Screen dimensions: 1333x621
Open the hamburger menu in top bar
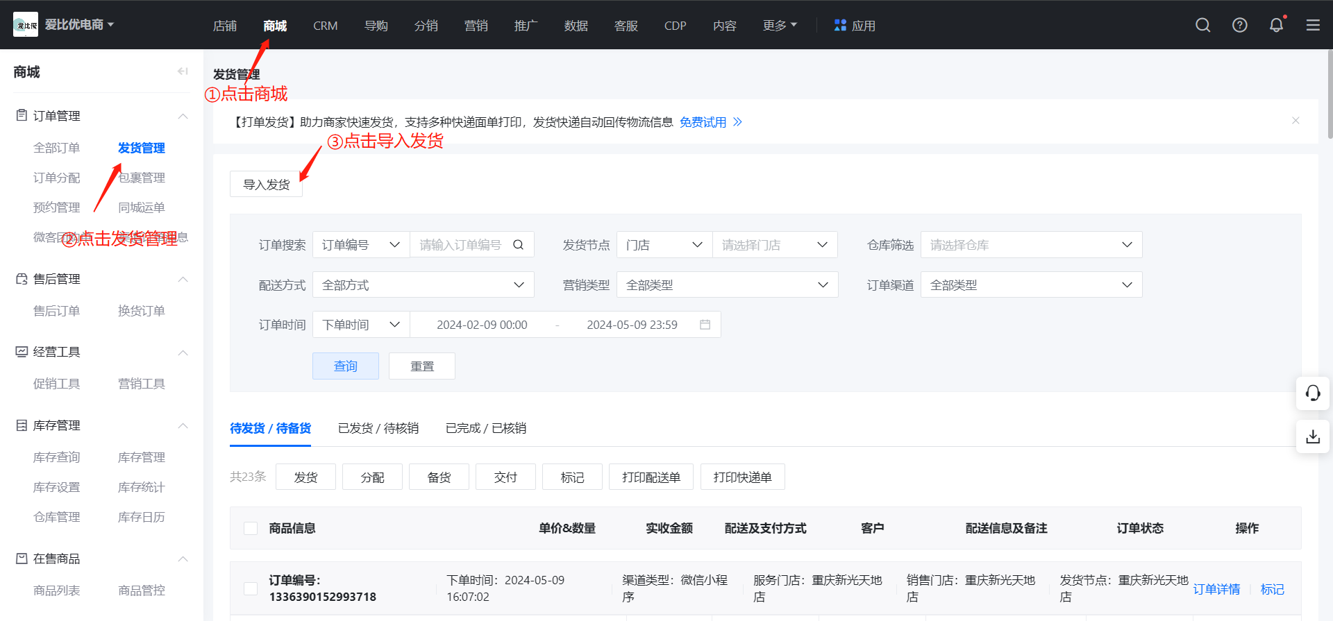(1313, 25)
